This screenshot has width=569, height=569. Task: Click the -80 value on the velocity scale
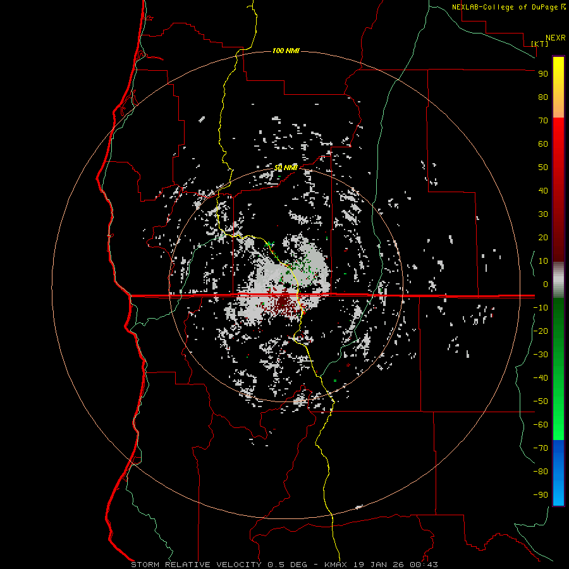541,472
